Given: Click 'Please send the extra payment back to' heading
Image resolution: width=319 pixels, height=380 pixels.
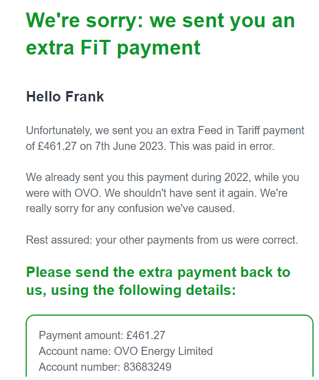Looking at the screenshot, I should click(158, 273).
